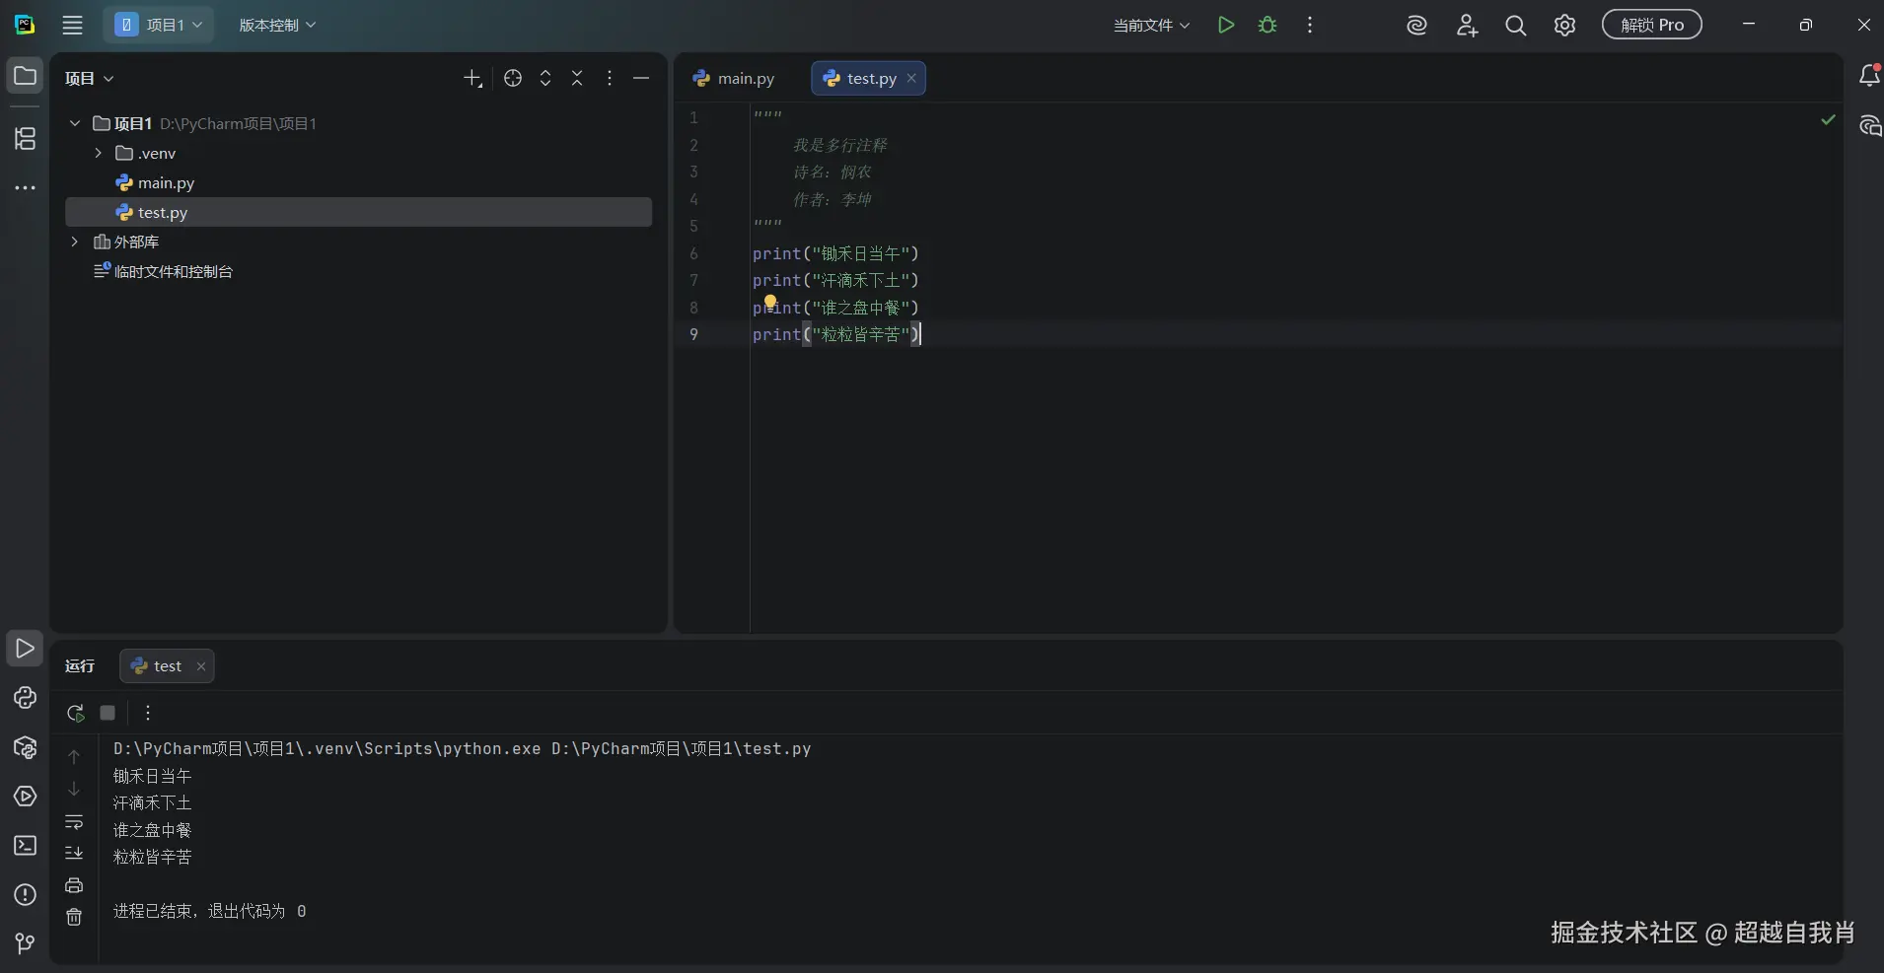Place cursor on print("锄禾日当午") line
Viewport: 1884px width, 973px height.
[x=835, y=253]
